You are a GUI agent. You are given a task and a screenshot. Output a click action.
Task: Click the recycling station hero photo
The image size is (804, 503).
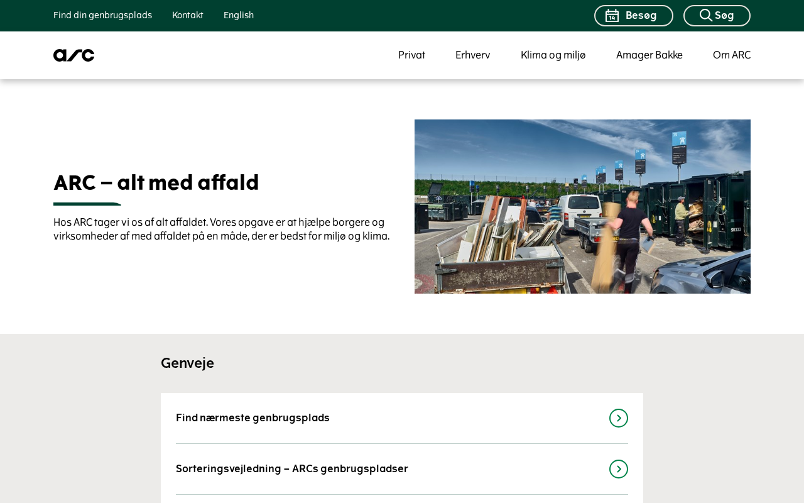click(x=582, y=206)
